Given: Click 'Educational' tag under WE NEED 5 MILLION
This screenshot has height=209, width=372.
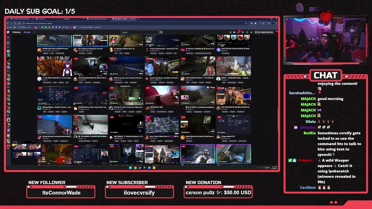Looking at the screenshot, I should tap(47, 82).
